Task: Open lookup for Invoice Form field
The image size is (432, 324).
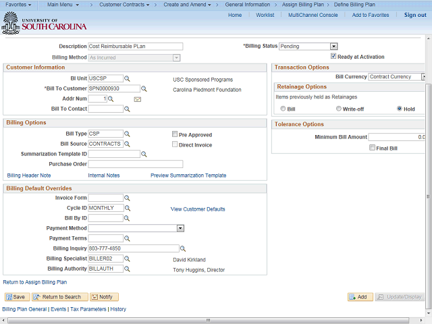Action: pos(127,198)
